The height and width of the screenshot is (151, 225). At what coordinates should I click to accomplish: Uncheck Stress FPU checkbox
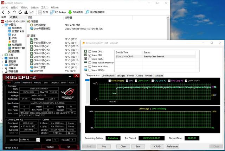click(x=90, y=55)
